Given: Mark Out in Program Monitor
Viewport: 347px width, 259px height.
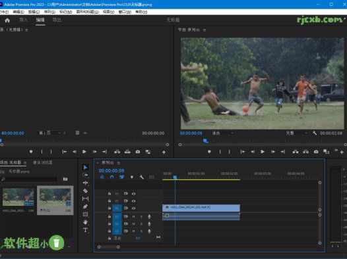Looking at the screenshot, I should coord(230,152).
